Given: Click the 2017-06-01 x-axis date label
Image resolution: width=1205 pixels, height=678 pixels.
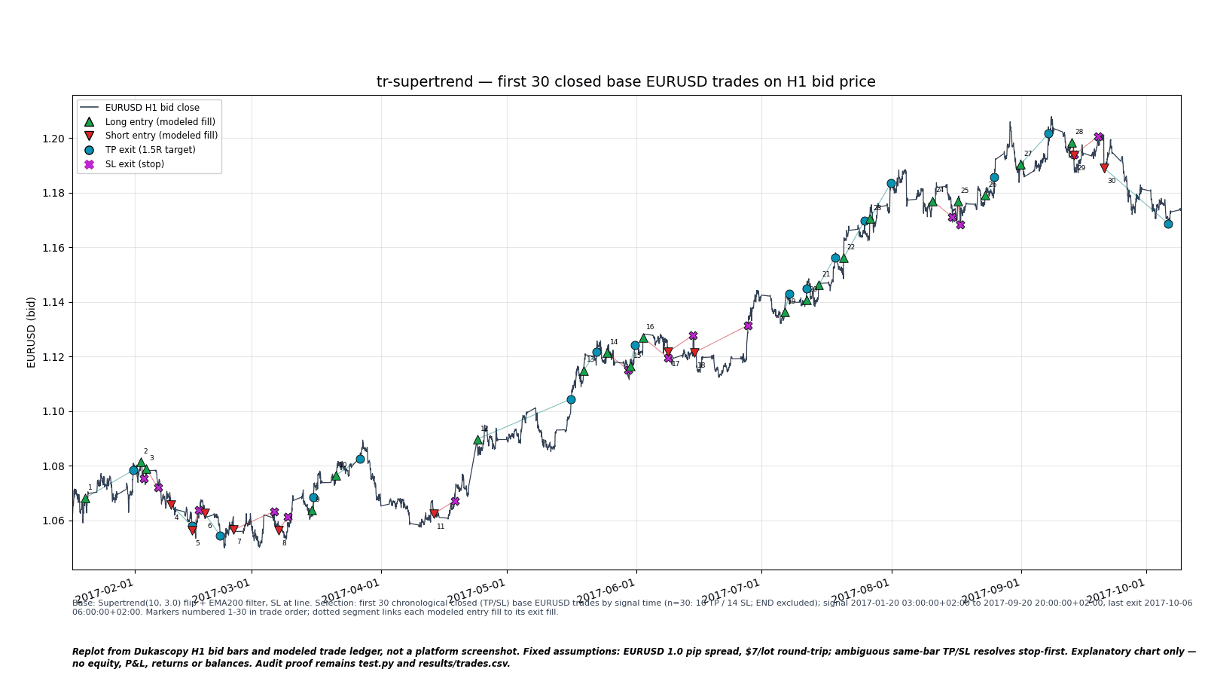Looking at the screenshot, I should point(606,591).
